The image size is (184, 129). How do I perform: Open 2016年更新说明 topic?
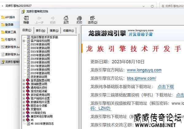pyautogui.click(x=40, y=70)
